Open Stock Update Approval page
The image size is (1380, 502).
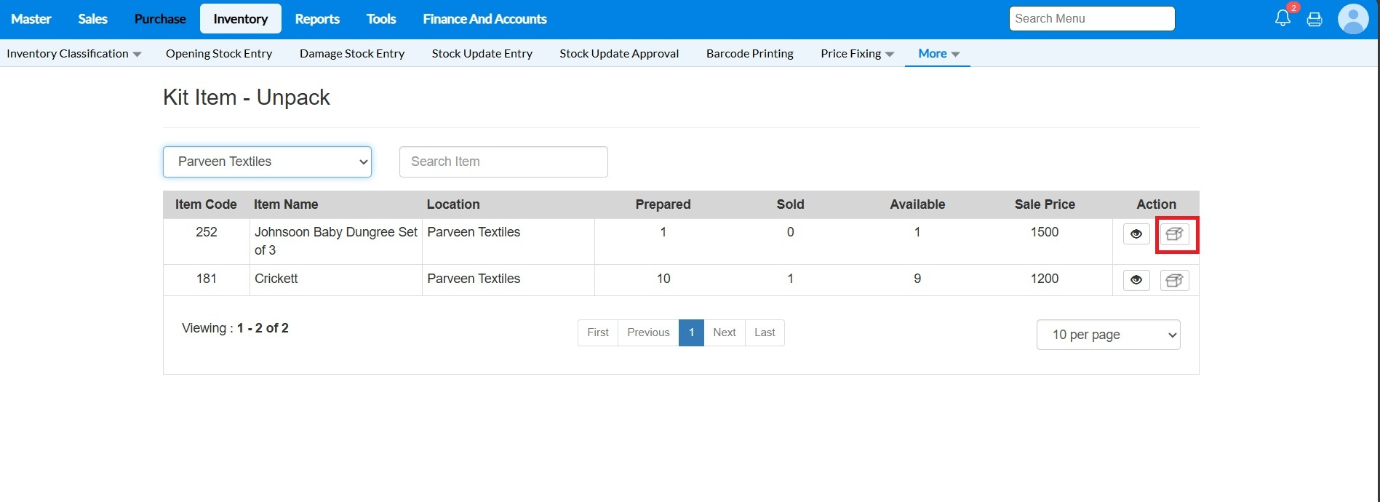tap(619, 54)
